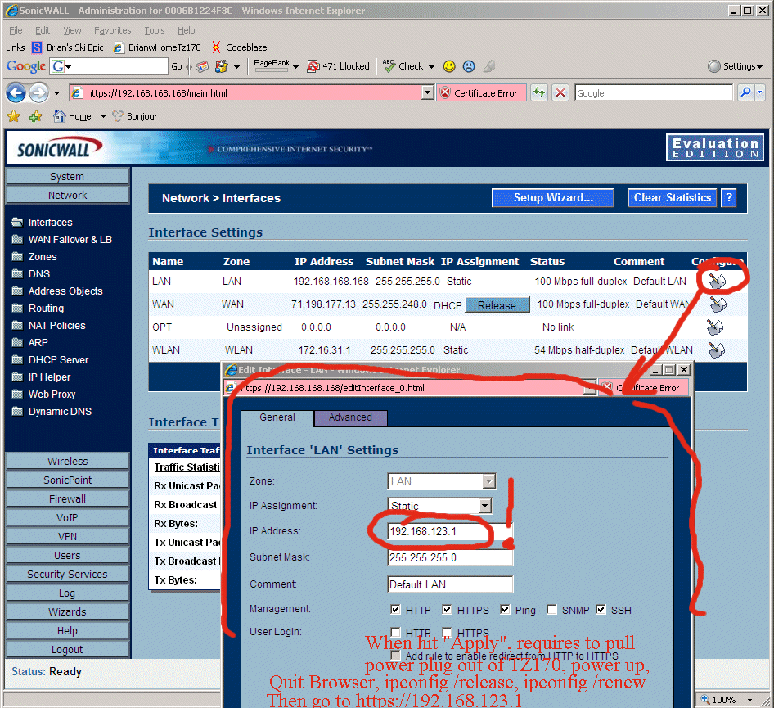Open the main address bar dropdown arrow
774x708 pixels.
tap(428, 92)
